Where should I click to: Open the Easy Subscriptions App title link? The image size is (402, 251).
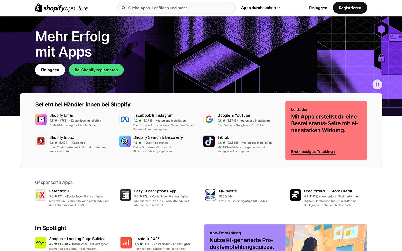coord(155,191)
